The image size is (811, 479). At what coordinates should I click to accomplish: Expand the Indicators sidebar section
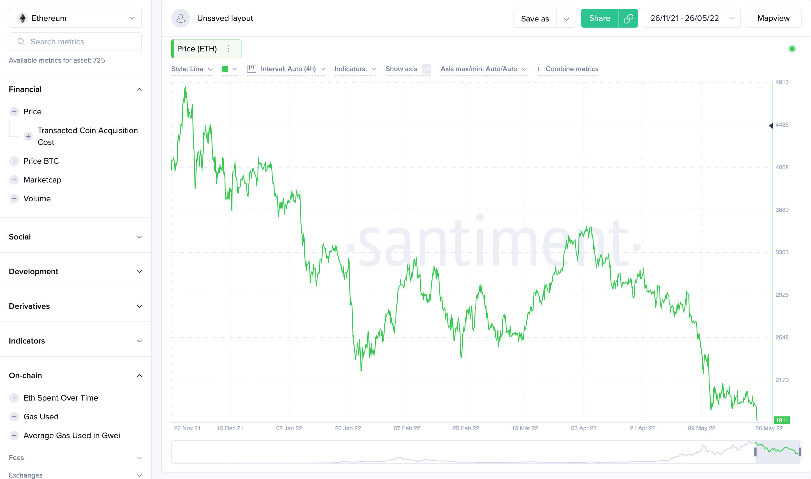(x=75, y=341)
